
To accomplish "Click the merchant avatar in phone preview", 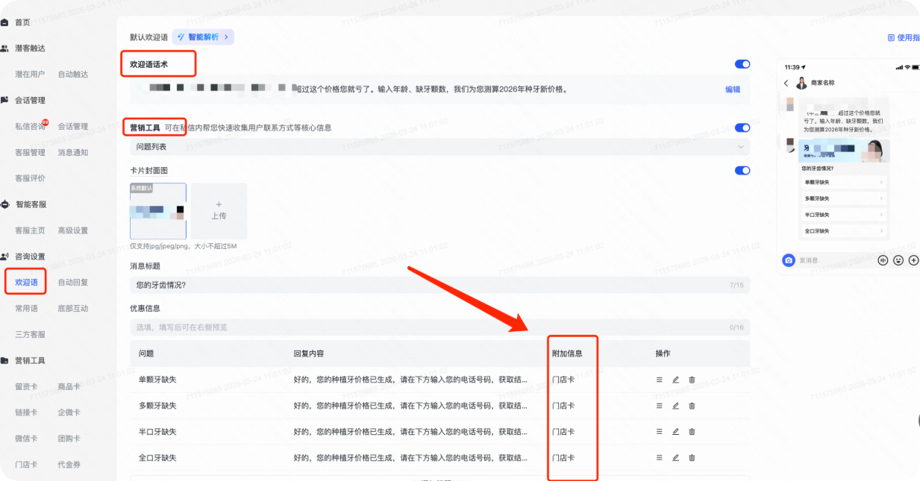I will coord(801,83).
